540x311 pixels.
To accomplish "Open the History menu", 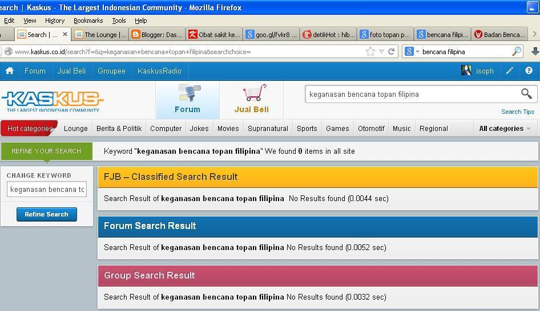I will tap(55, 21).
